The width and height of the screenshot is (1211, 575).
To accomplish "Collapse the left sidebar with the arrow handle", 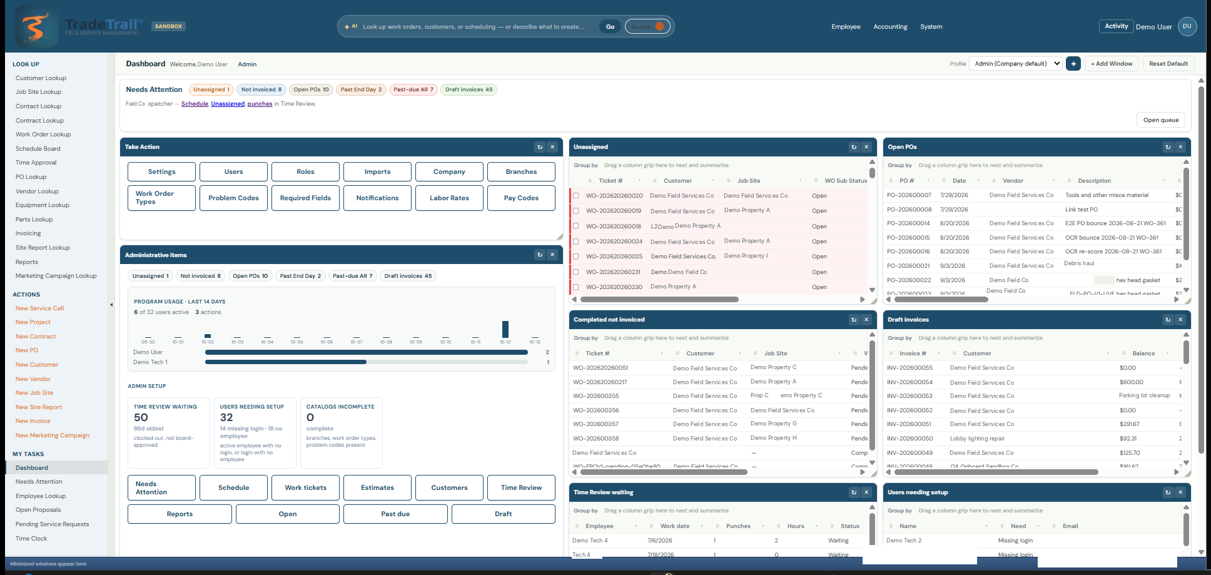I will coord(111,305).
